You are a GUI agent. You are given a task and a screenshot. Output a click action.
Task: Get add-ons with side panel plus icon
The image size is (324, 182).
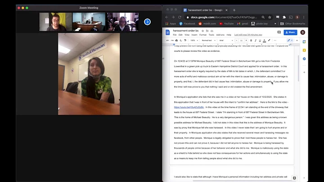tap(304, 73)
